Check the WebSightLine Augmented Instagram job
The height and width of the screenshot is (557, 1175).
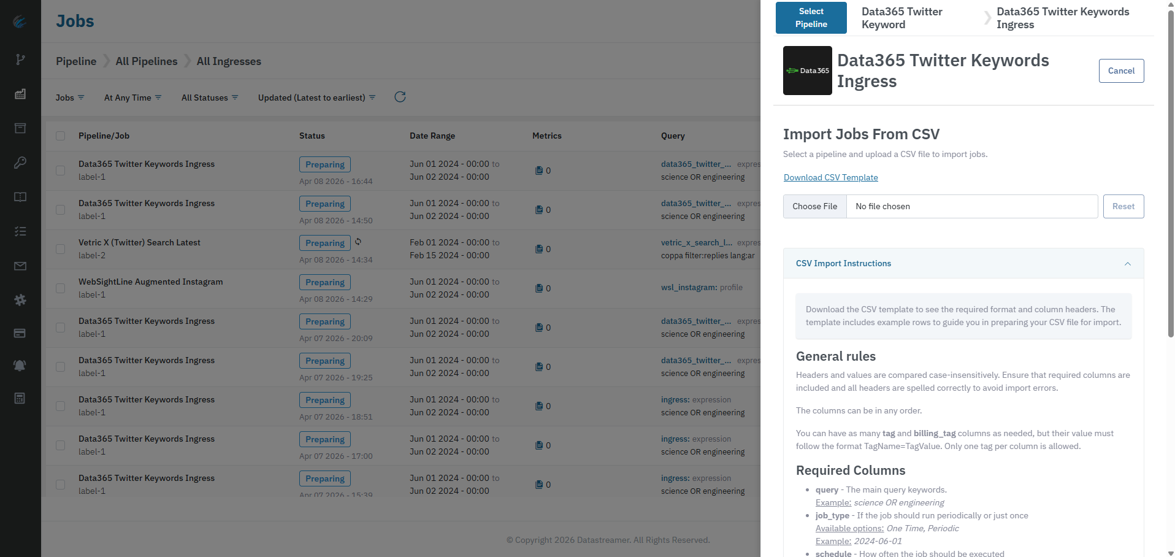pyautogui.click(x=60, y=288)
